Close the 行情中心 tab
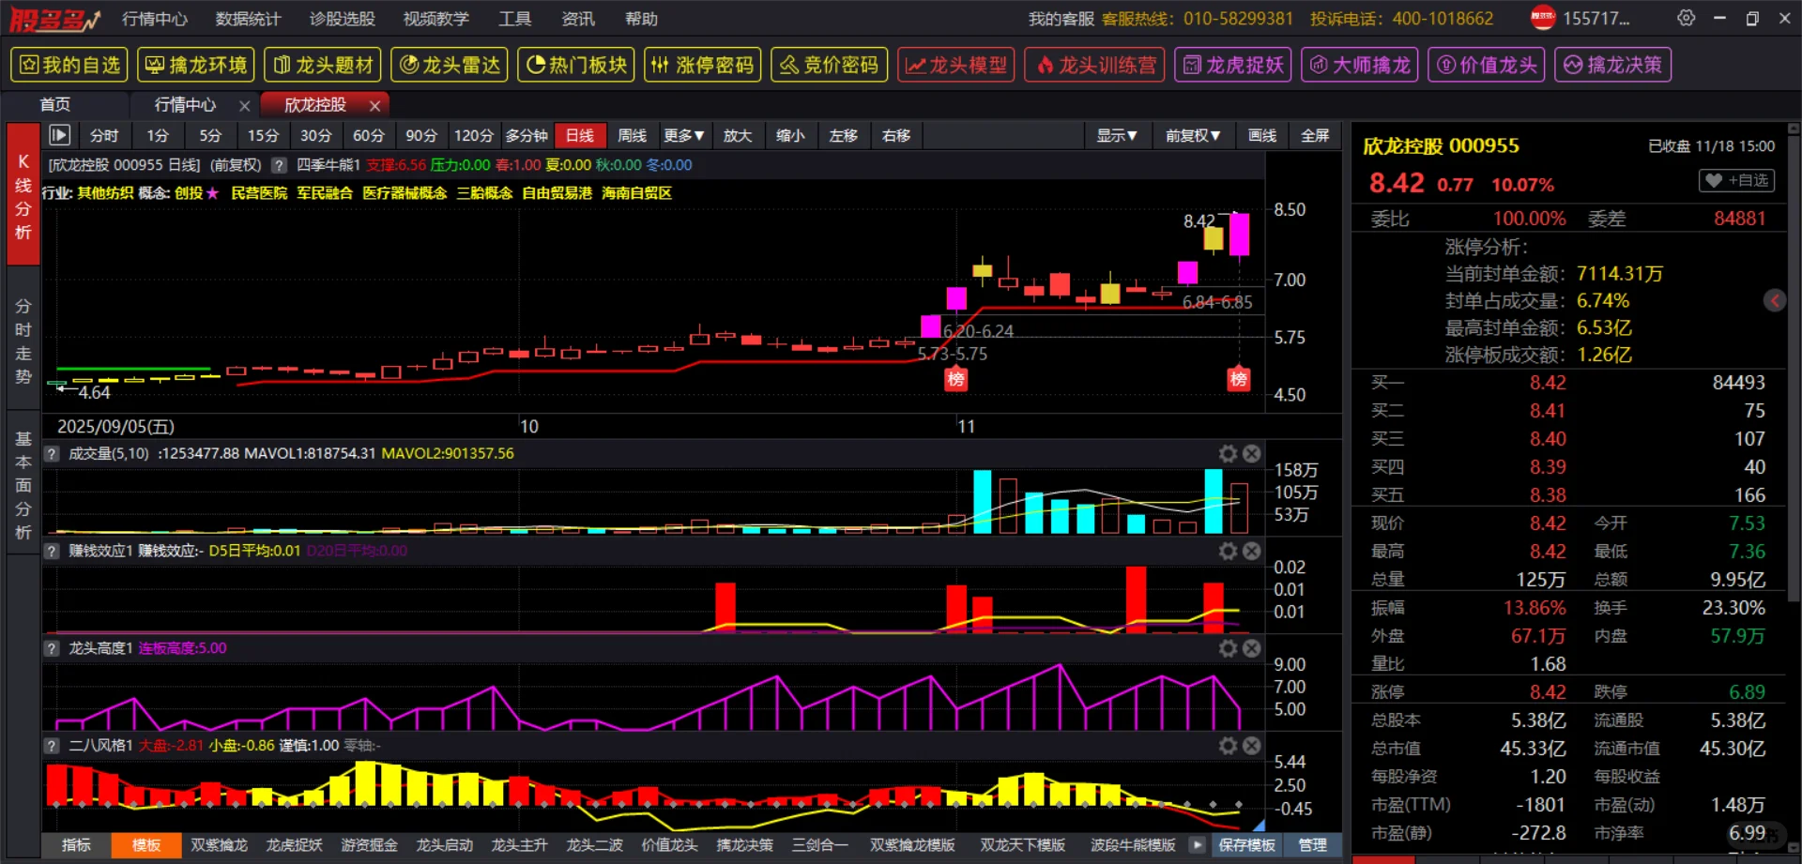Screen dimensions: 1802x864 [x=244, y=106]
